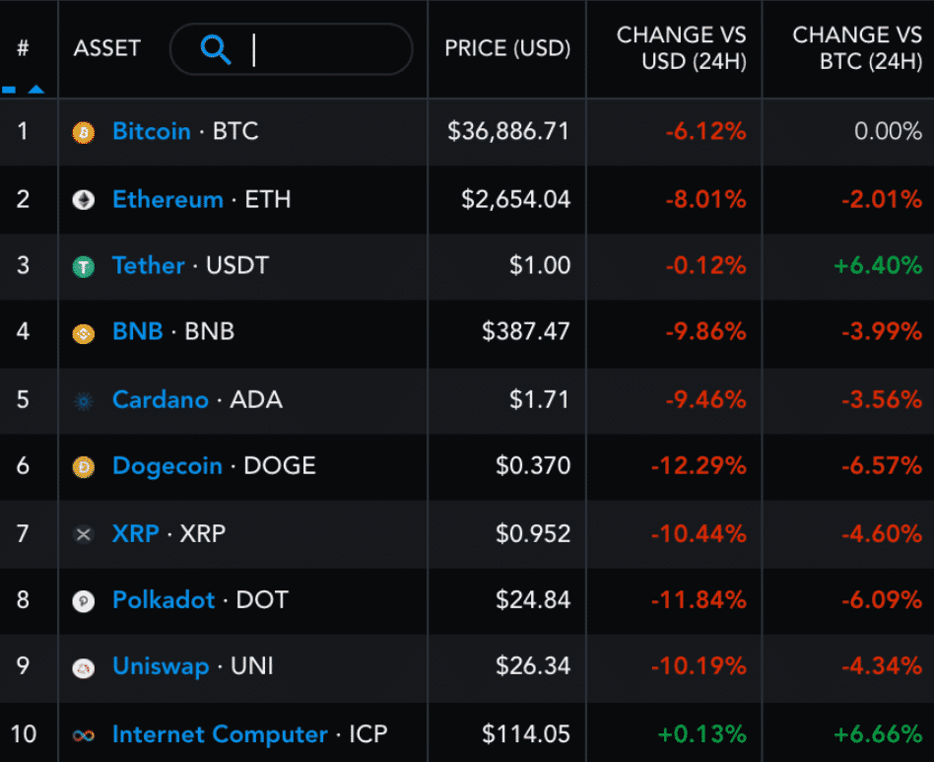
Task: Click the XRP coin logo icon
Action: coord(84,534)
